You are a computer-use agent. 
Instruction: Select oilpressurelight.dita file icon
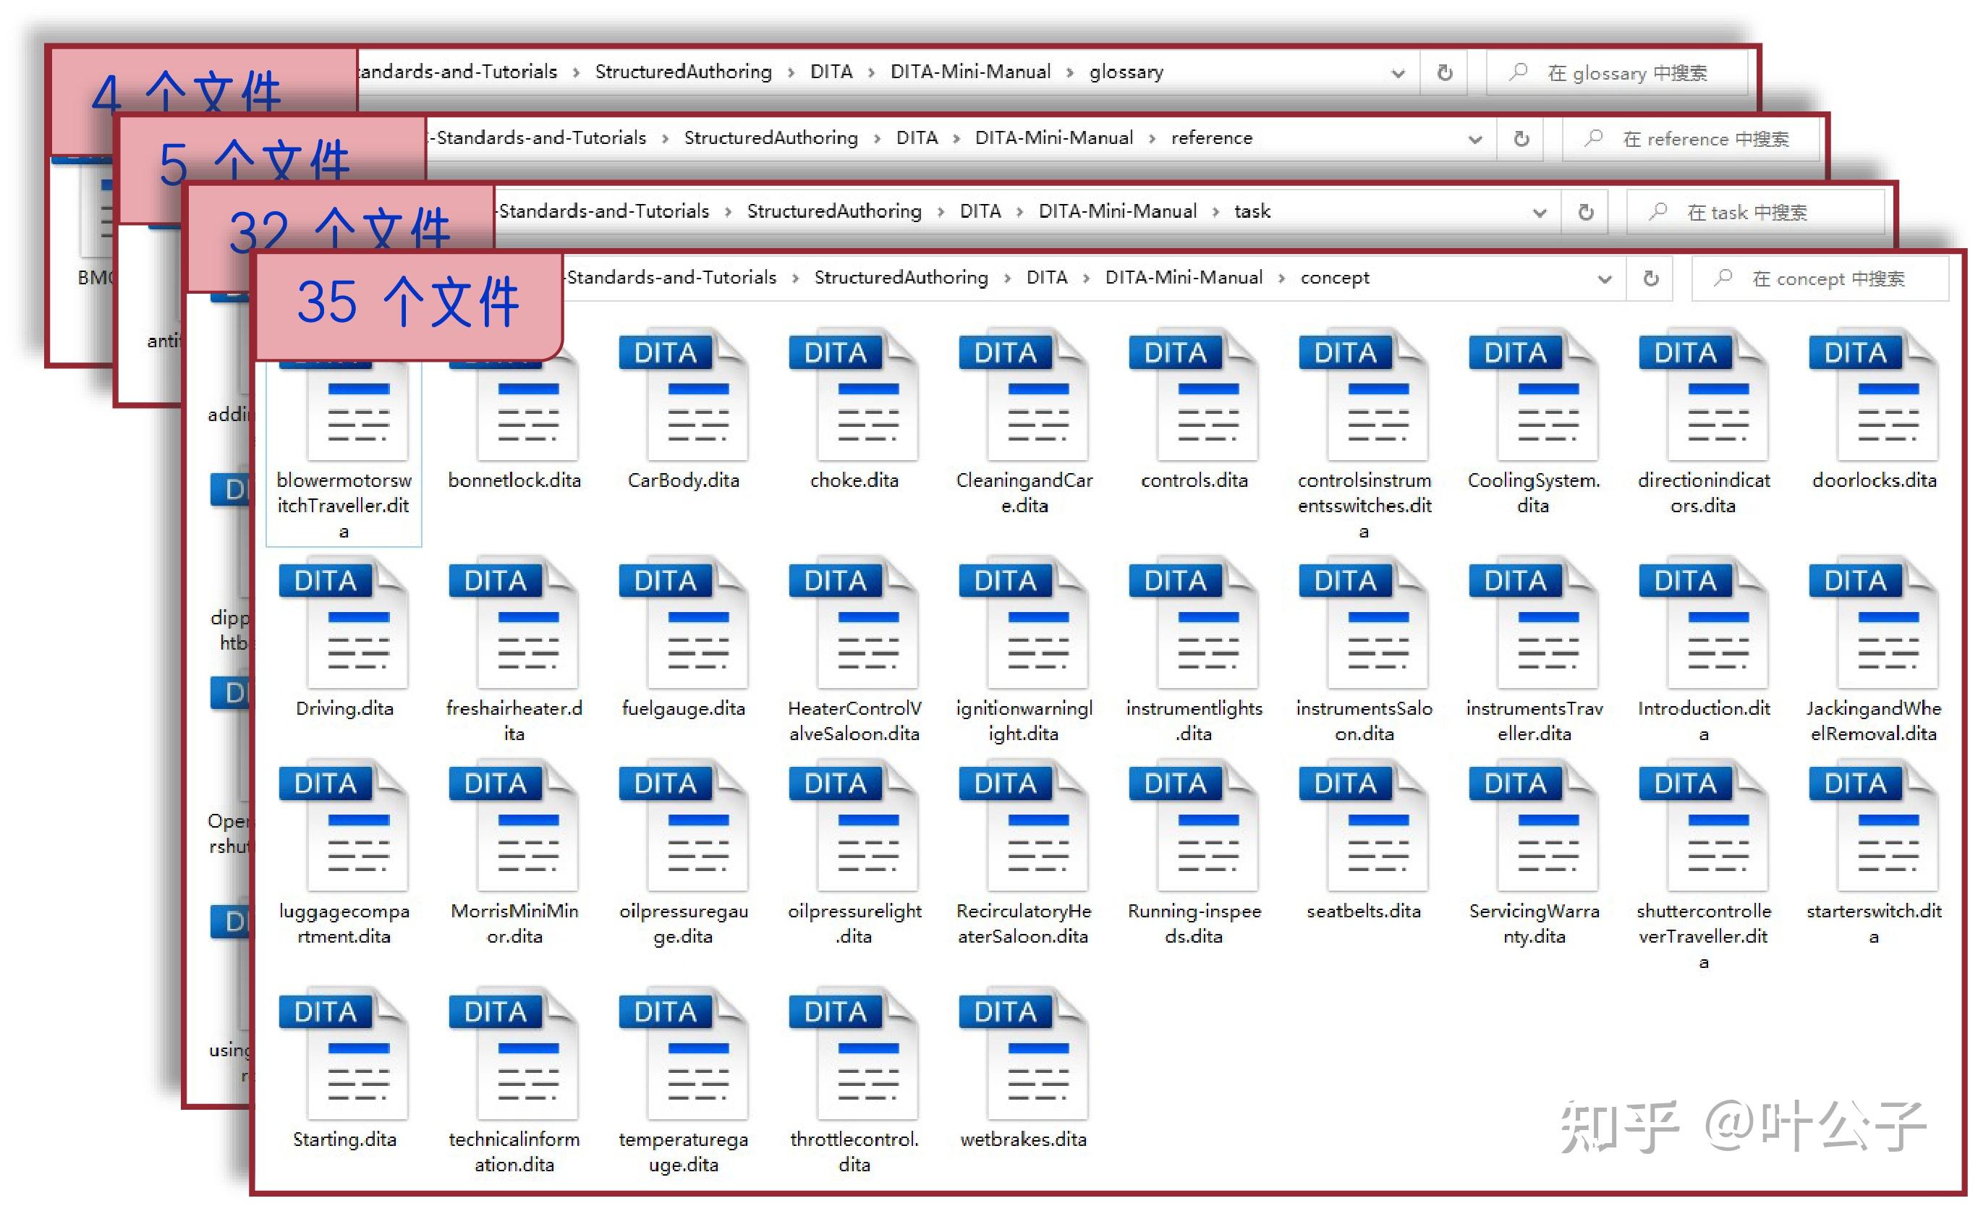pos(853,825)
